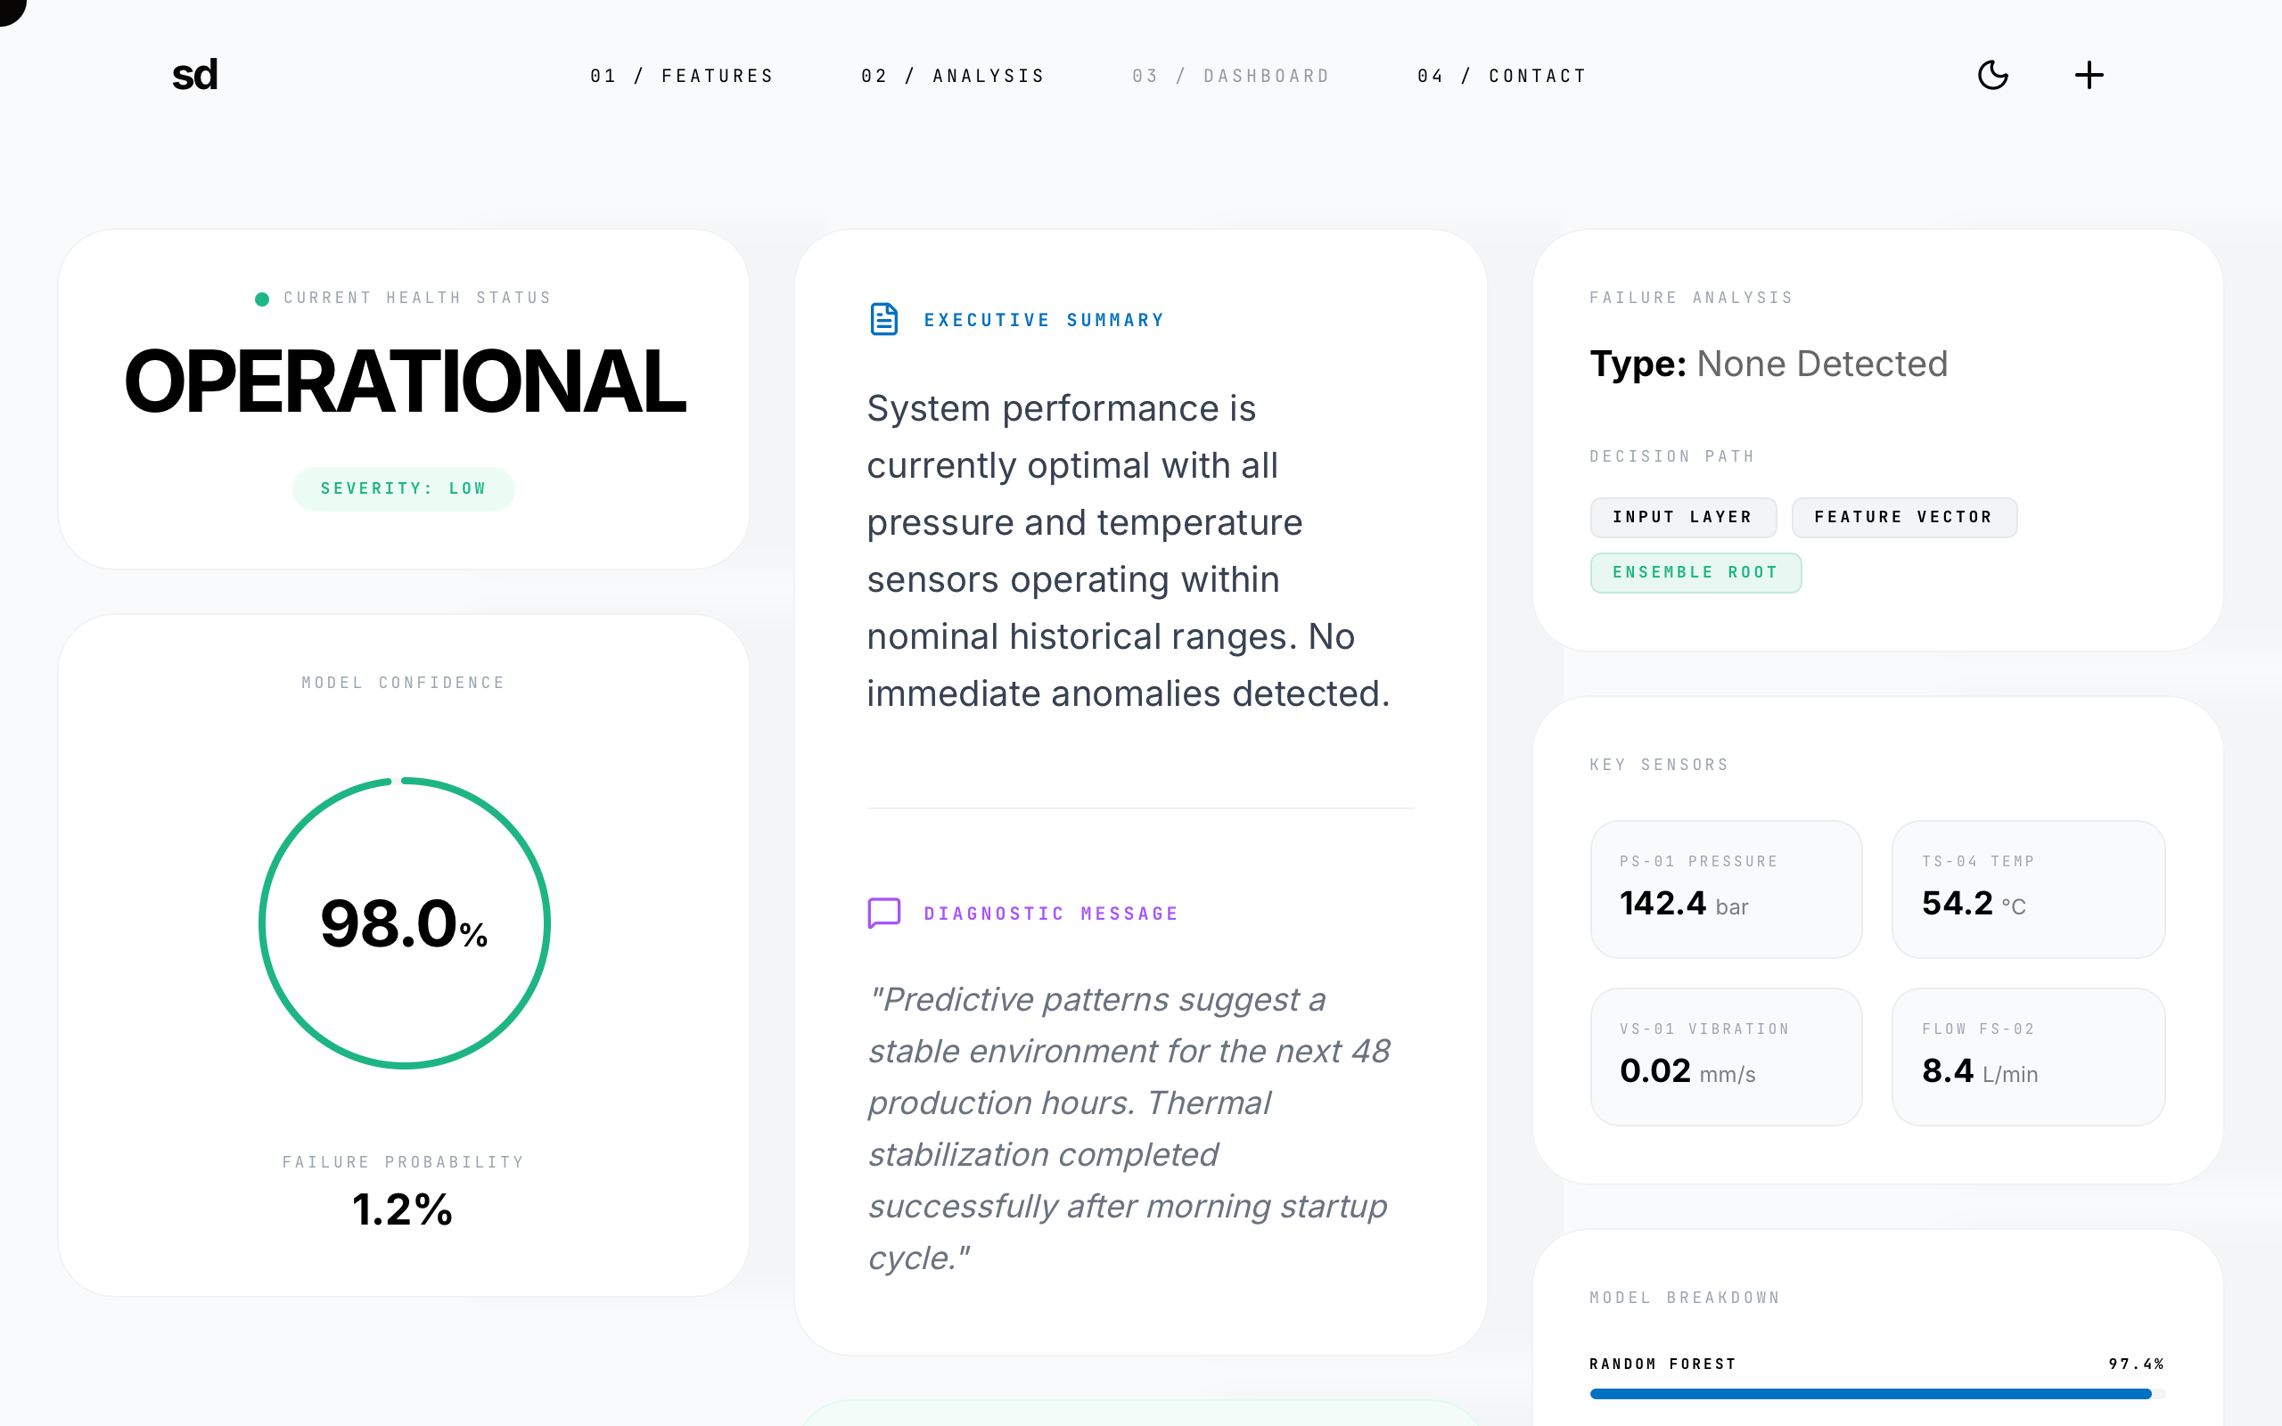Click the 97.4% Random Forest value

(x=2136, y=1364)
